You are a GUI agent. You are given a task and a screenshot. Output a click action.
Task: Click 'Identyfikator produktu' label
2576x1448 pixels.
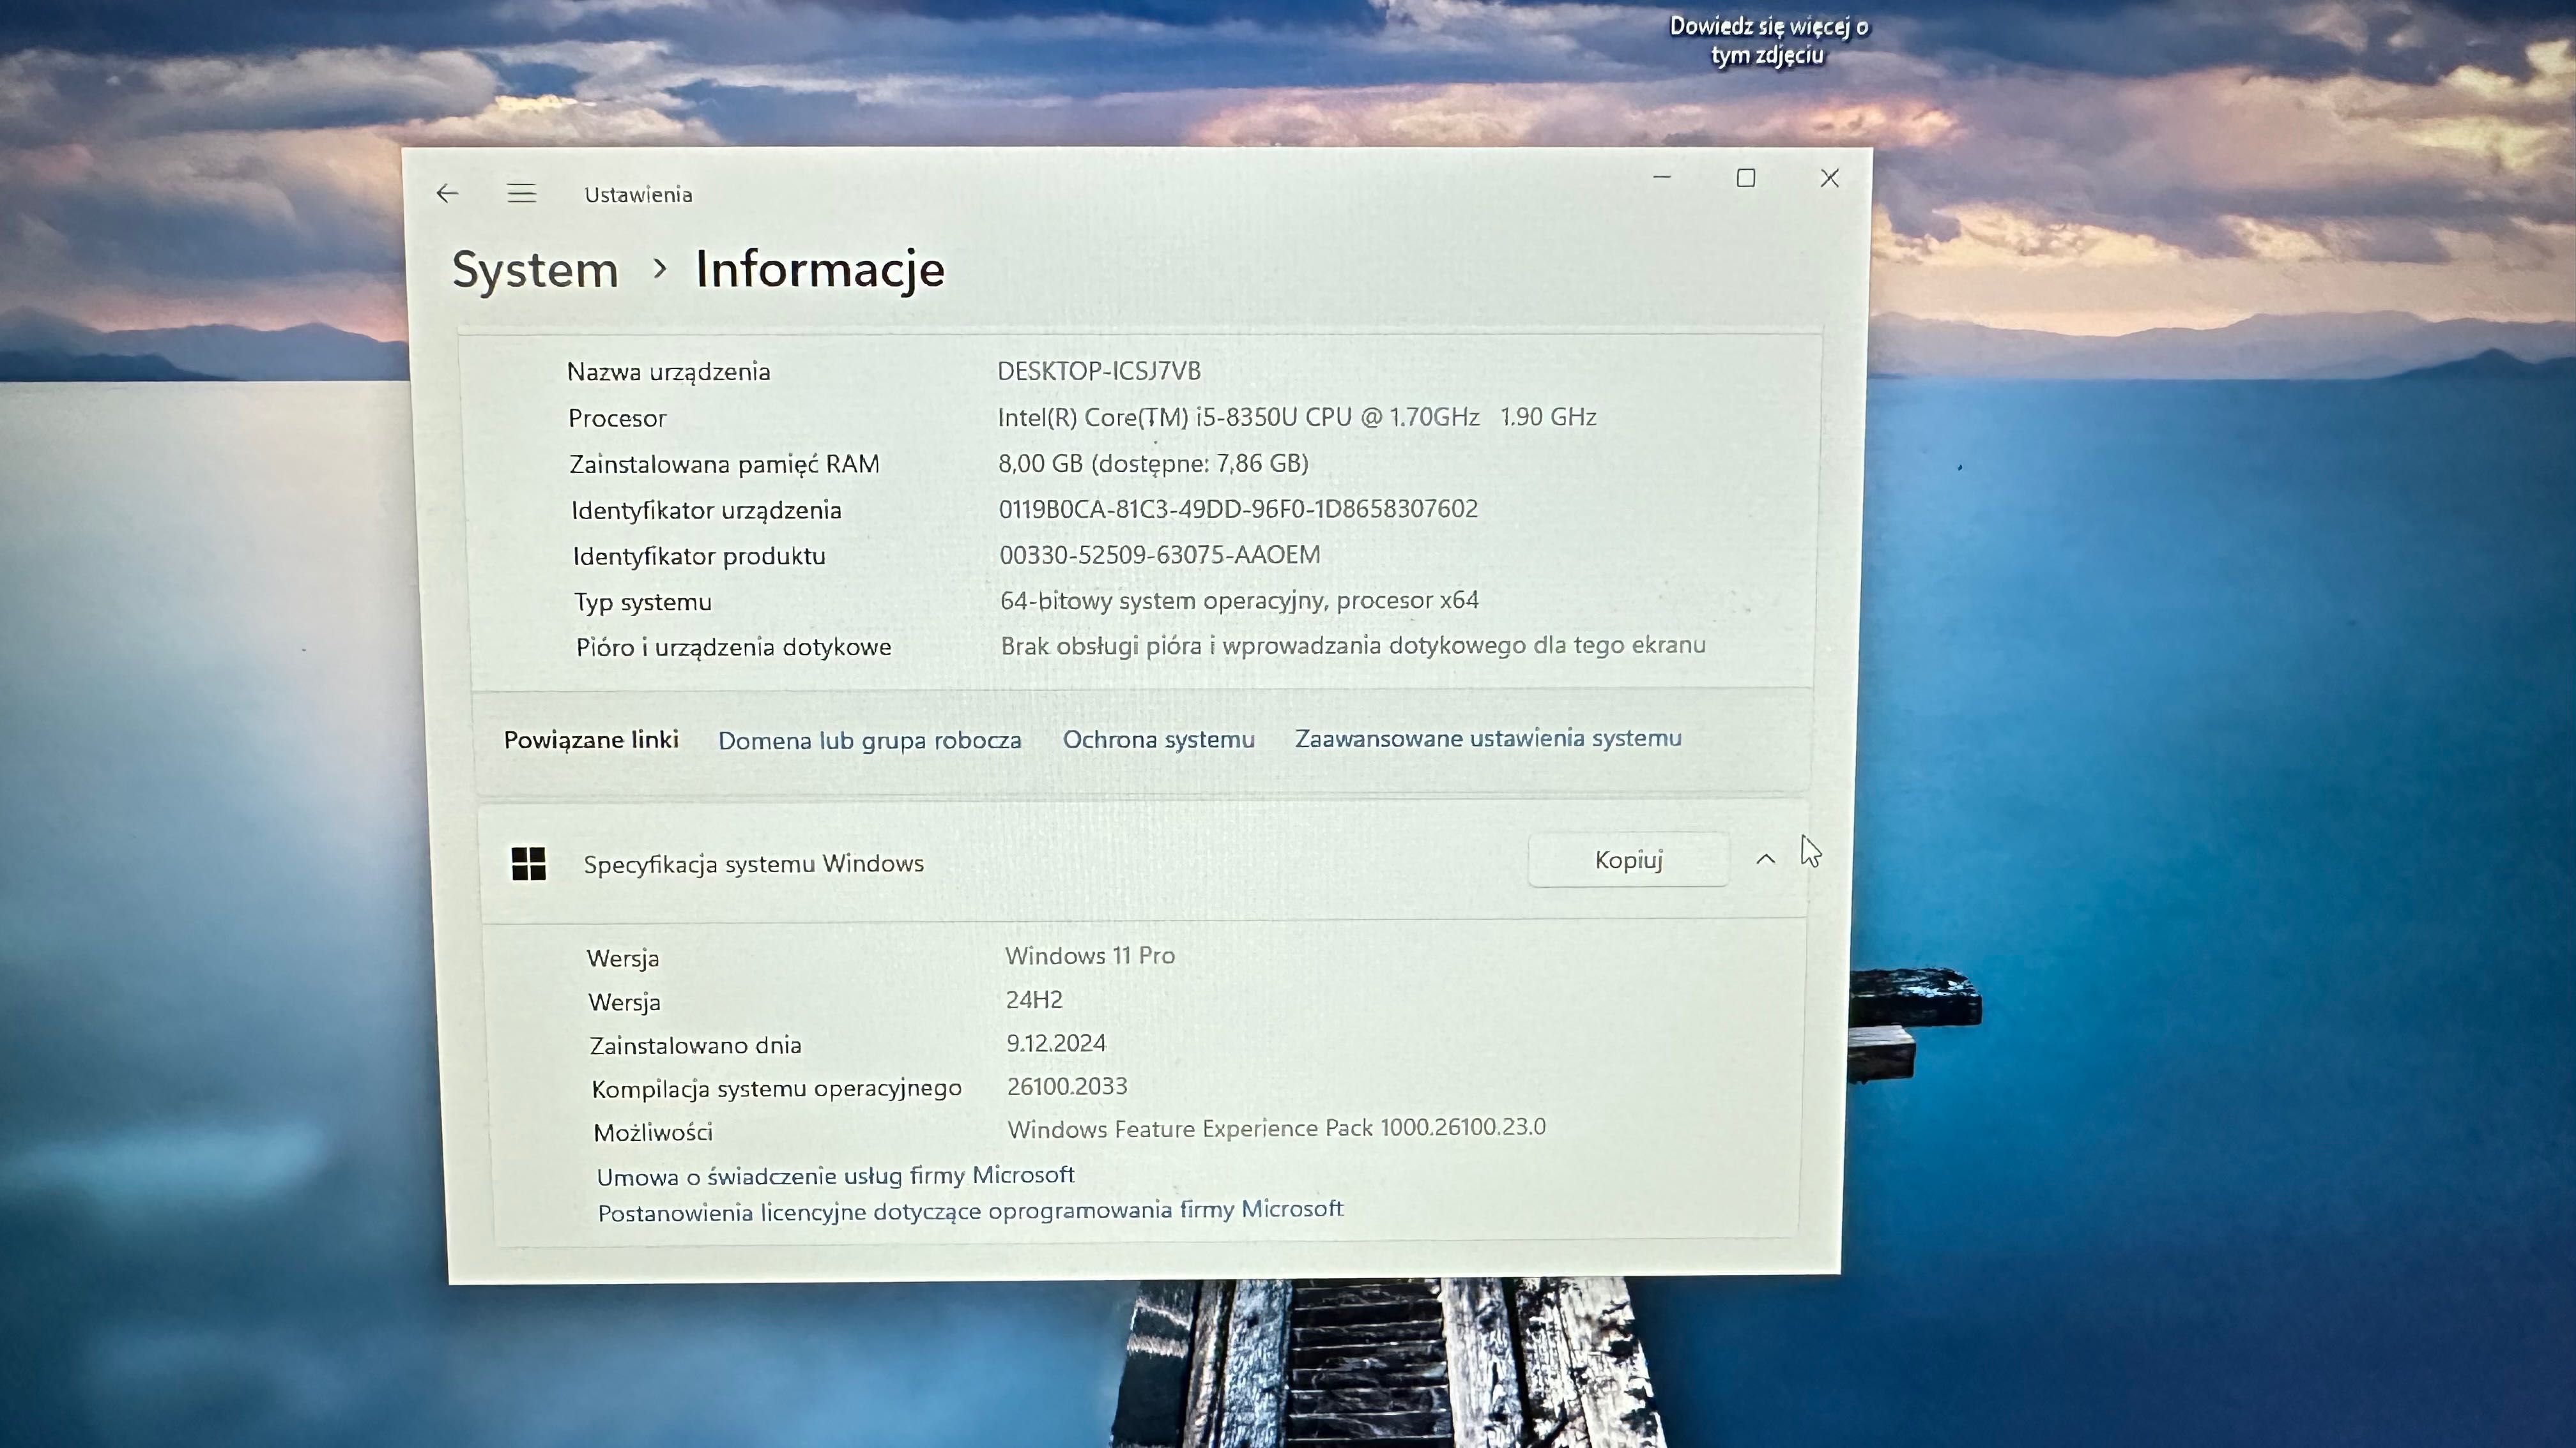pyautogui.click(x=699, y=557)
